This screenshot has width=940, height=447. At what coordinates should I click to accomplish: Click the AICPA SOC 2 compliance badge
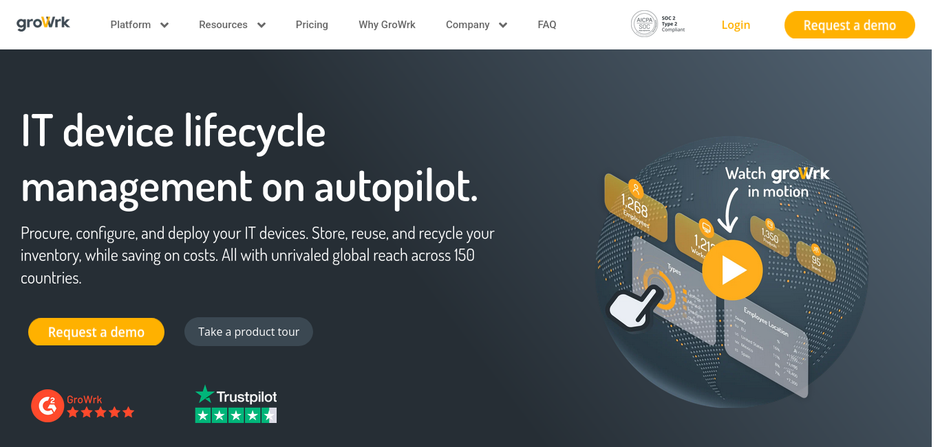658,24
